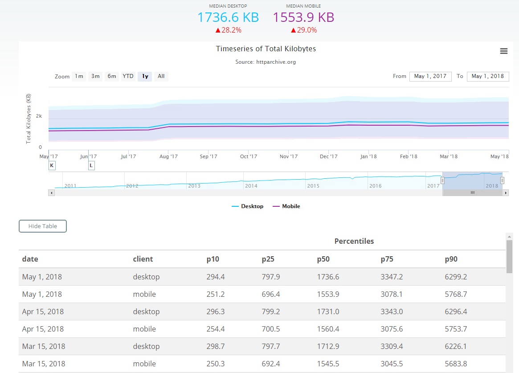Select the 6m zoom range
This screenshot has width=519, height=373.
coord(112,76)
